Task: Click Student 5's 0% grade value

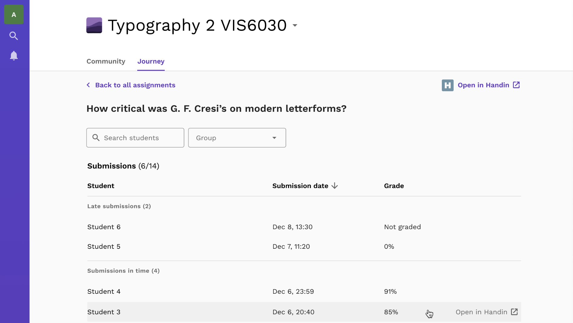Action: pos(389,246)
